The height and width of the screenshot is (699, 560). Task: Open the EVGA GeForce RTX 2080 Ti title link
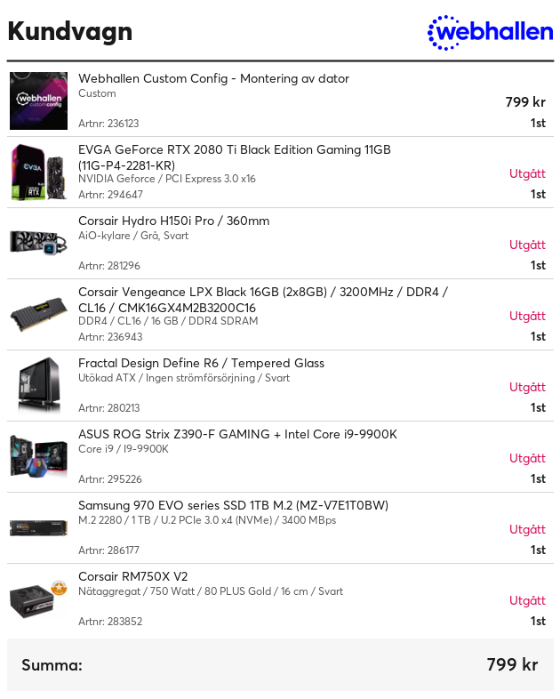click(x=235, y=157)
